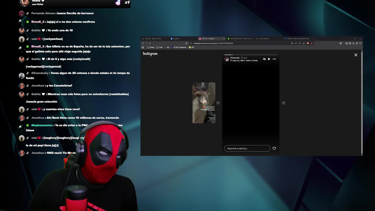Image resolution: width=375 pixels, height=211 pixels.
Task: Click the song label Luar La L, Dei V - Dame La Verde
Action: (x=245, y=61)
